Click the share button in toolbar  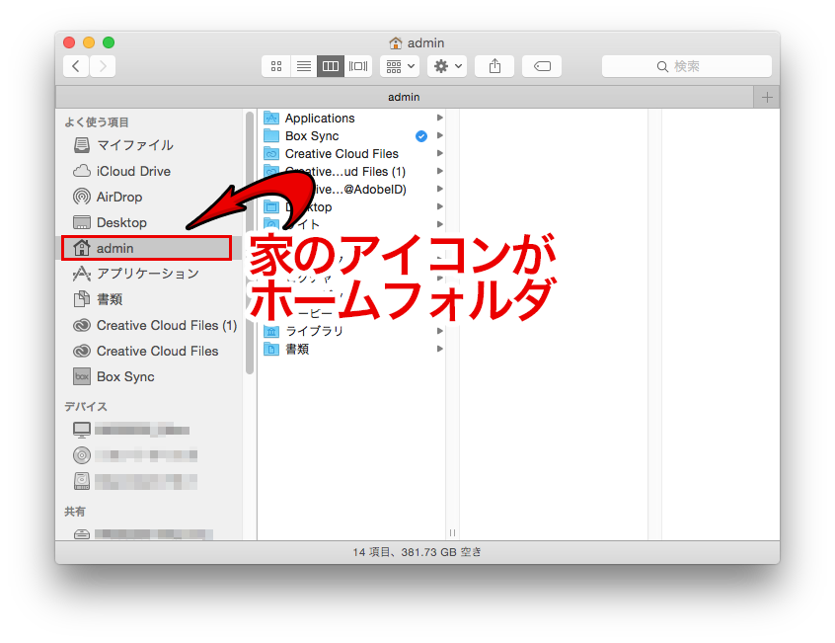494,66
